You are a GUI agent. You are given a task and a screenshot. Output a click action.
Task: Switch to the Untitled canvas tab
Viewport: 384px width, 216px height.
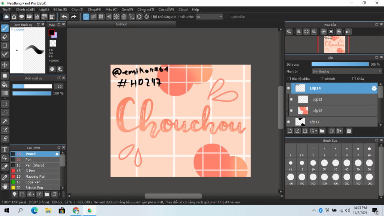pyautogui.click(x=121, y=24)
